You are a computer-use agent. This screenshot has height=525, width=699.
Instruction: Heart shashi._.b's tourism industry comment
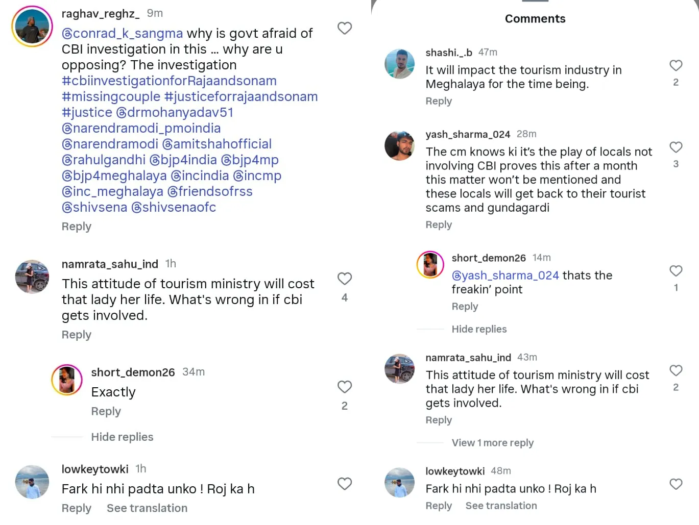tap(676, 65)
